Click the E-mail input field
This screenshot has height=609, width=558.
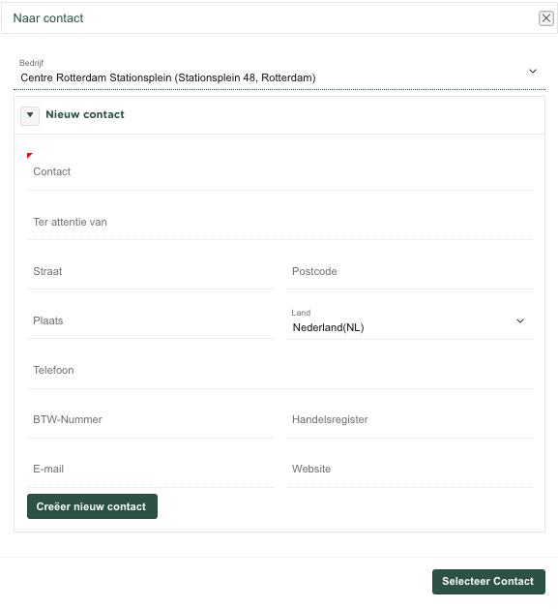150,469
